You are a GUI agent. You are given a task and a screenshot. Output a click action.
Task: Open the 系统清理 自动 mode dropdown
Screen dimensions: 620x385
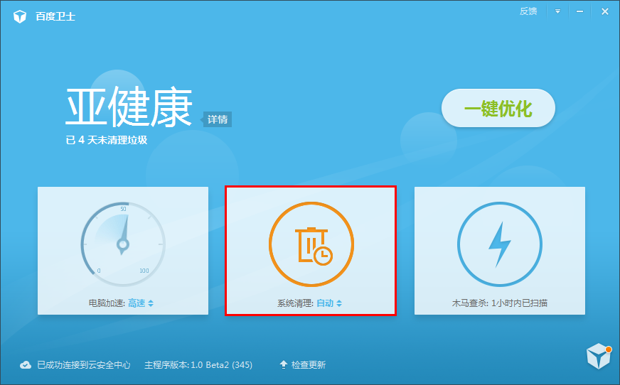coord(329,303)
